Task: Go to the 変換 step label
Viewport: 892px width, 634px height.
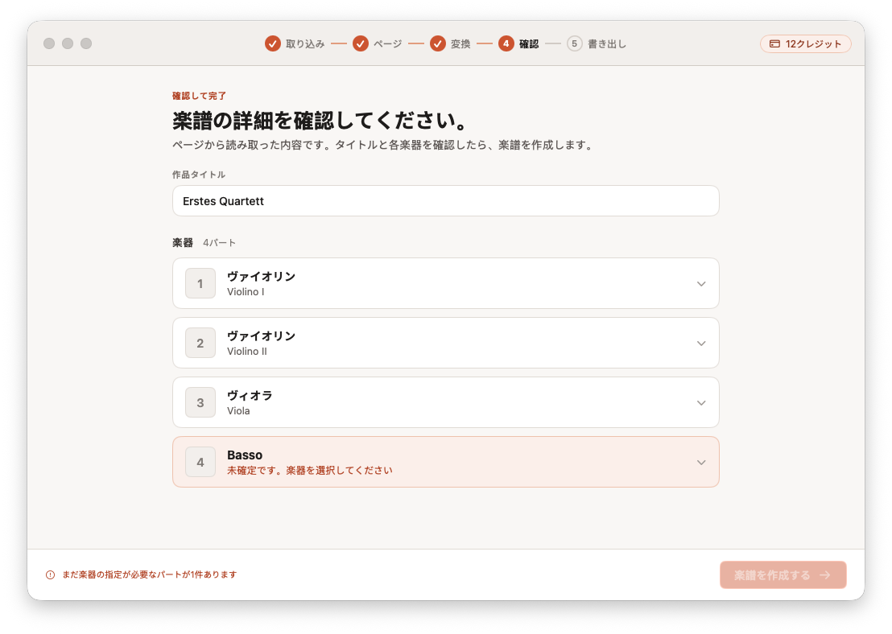Action: pos(460,43)
